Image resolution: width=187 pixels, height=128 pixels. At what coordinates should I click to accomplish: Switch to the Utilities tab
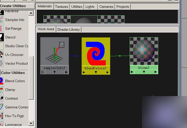pos(77,7)
